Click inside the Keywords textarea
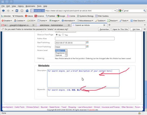Viewport: 147px width, 115px height. click(83, 93)
